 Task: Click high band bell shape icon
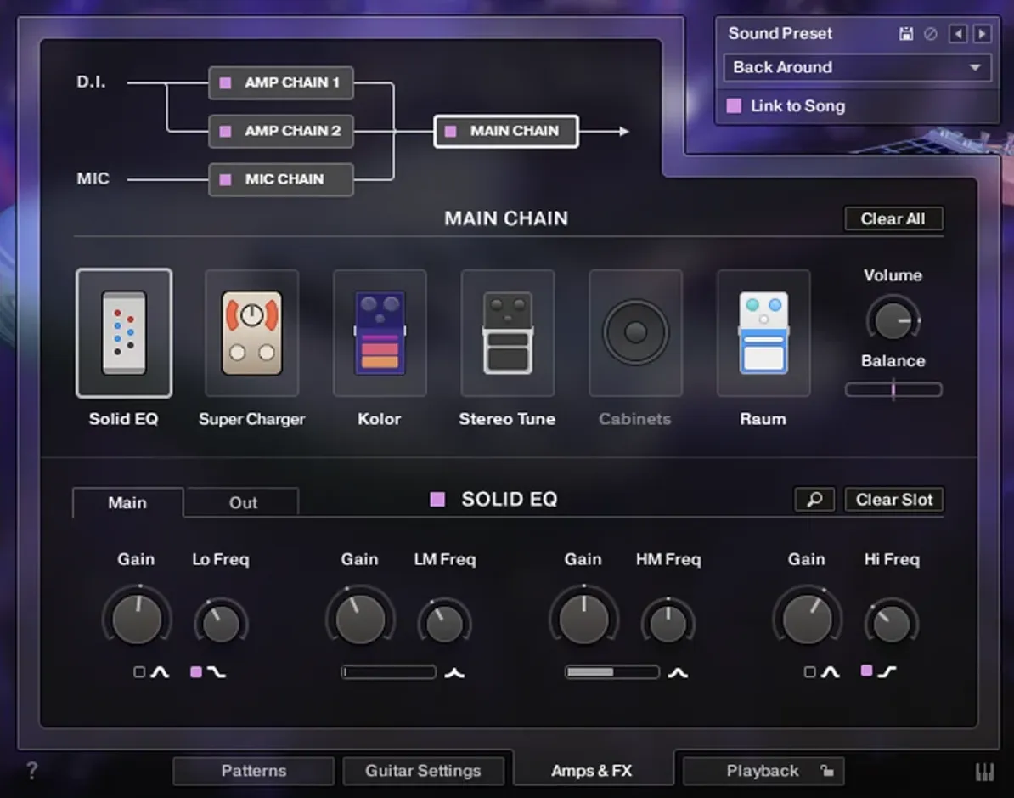coord(831,672)
